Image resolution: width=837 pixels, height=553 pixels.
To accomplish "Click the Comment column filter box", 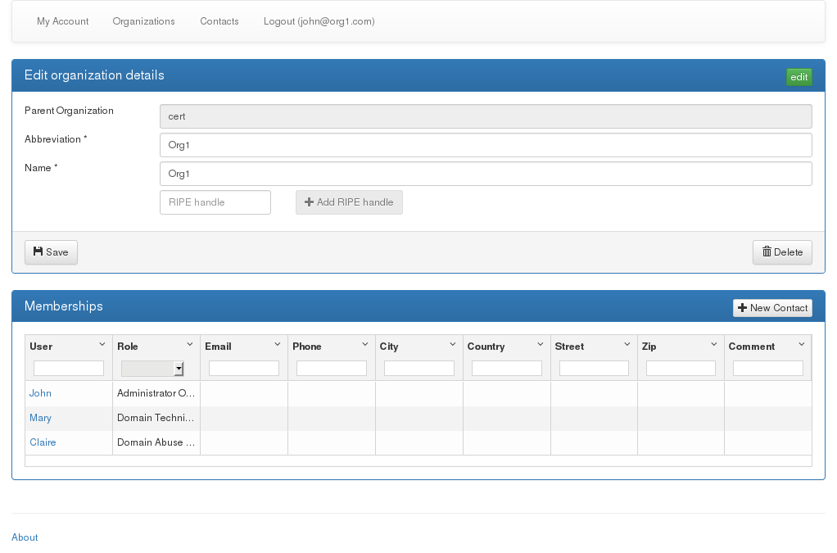I will [768, 369].
